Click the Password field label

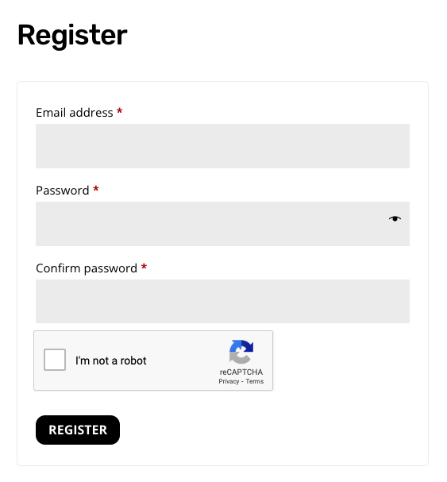point(63,191)
